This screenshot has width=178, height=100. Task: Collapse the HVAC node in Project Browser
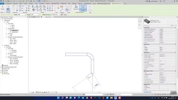coord(5,22)
